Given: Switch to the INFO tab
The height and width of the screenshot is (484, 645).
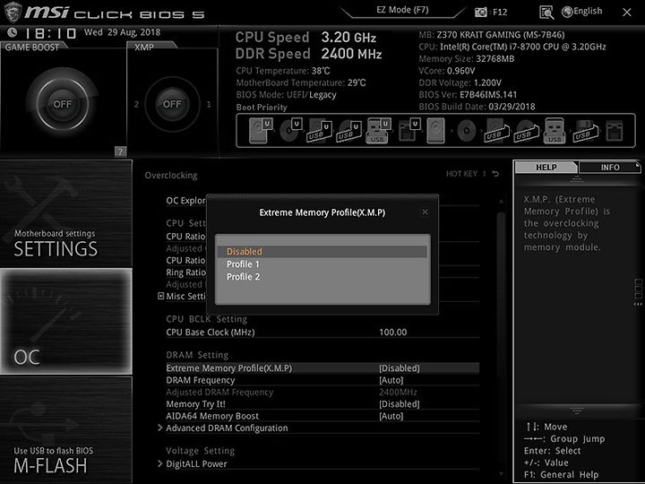Looking at the screenshot, I should coord(610,167).
